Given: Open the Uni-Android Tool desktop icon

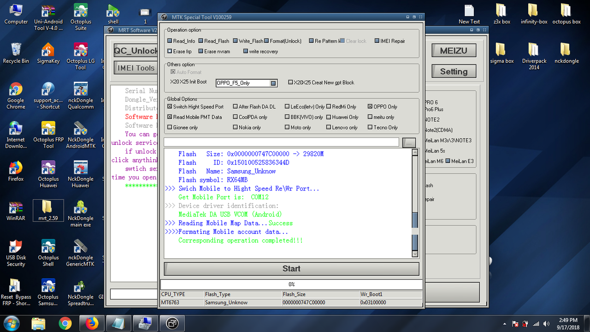Looking at the screenshot, I should tap(48, 18).
